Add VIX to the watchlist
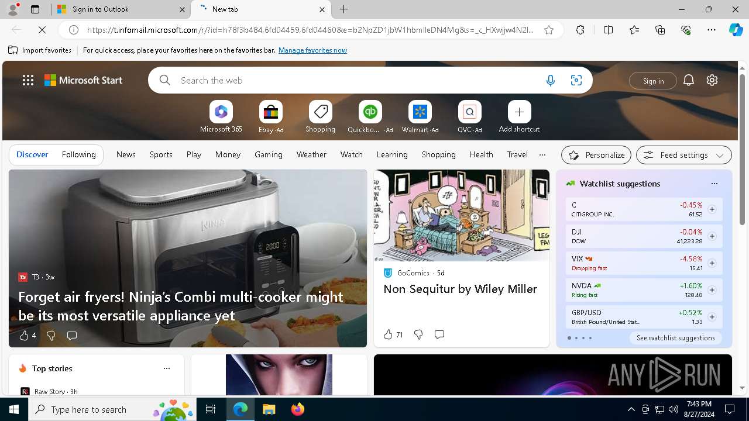 pyautogui.click(x=712, y=263)
